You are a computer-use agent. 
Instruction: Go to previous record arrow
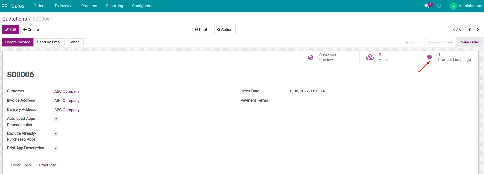(x=469, y=30)
